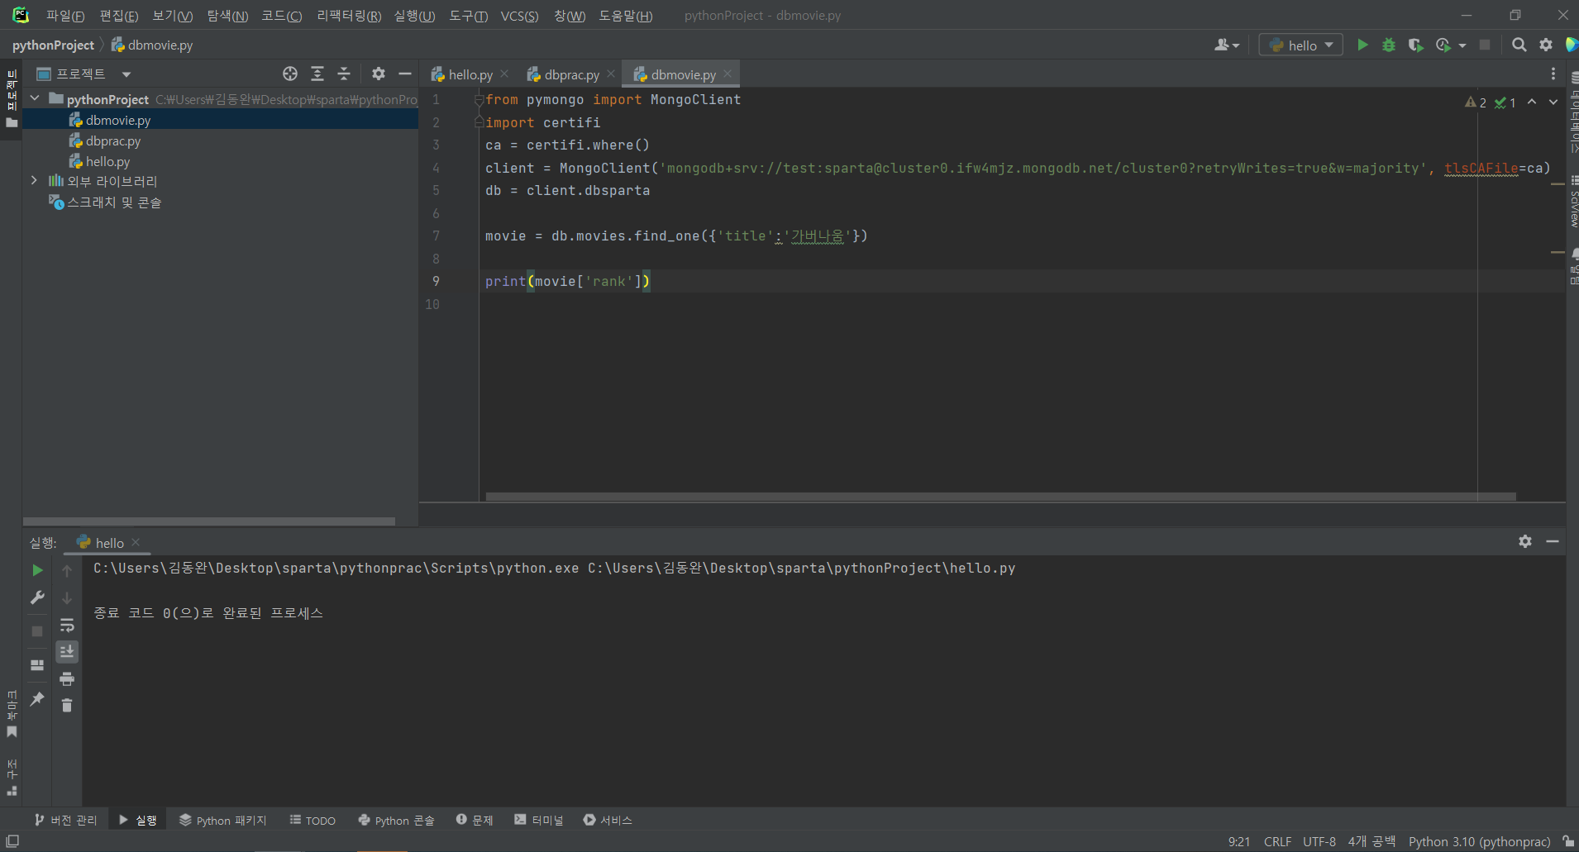Open Python Console tool window

396,820
